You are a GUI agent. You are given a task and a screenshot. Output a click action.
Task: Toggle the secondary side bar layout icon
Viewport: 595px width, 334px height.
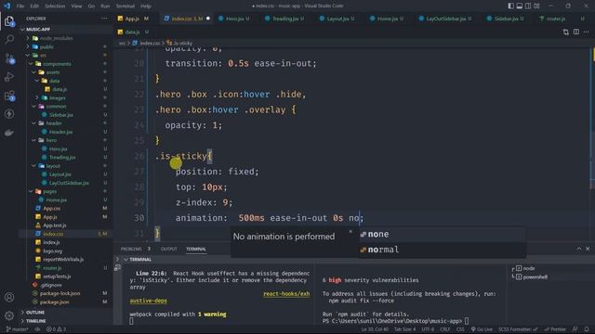point(528,6)
